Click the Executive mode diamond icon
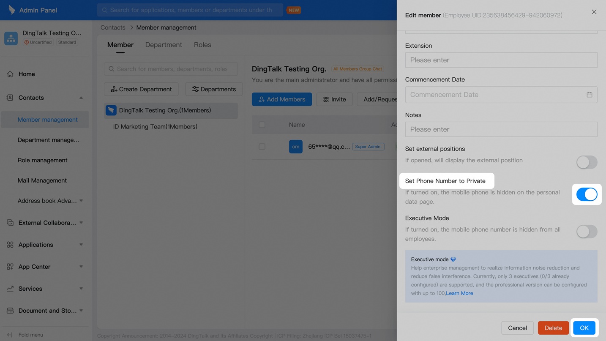Viewport: 606px width, 341px height. tap(453, 259)
